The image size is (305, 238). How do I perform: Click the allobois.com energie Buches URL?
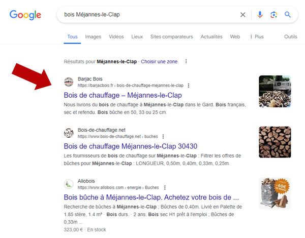tap(118, 187)
